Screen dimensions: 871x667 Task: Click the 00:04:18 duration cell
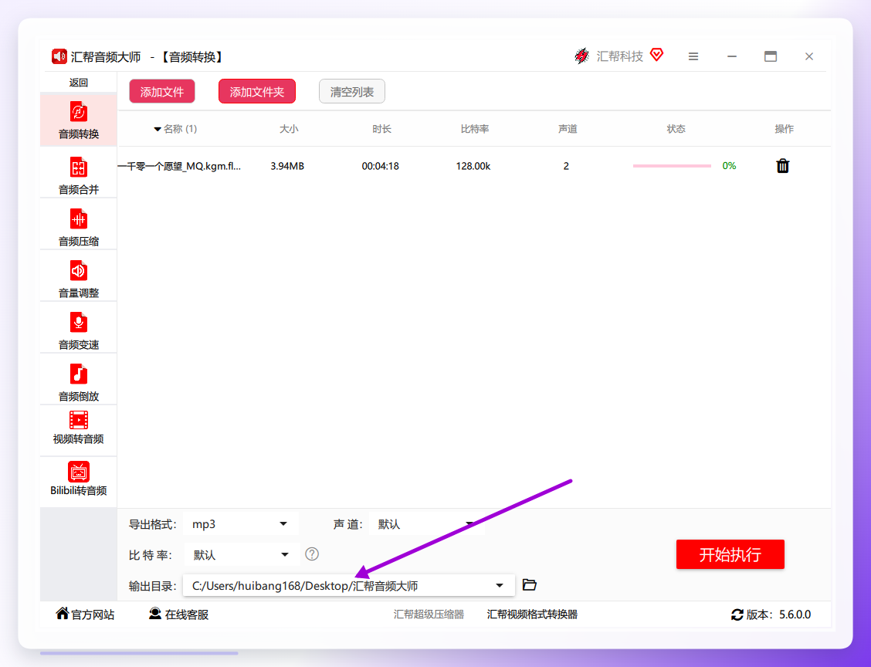pos(381,165)
